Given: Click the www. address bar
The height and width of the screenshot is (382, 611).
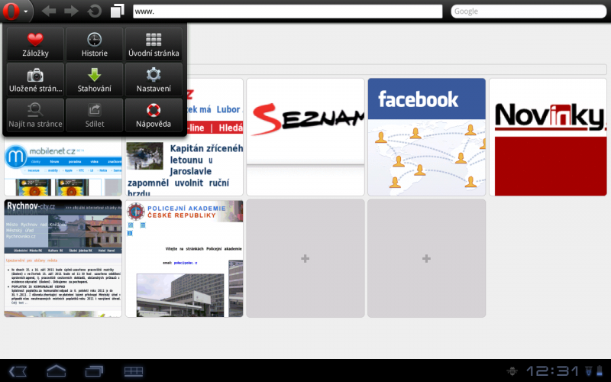Looking at the screenshot, I should pos(287,11).
